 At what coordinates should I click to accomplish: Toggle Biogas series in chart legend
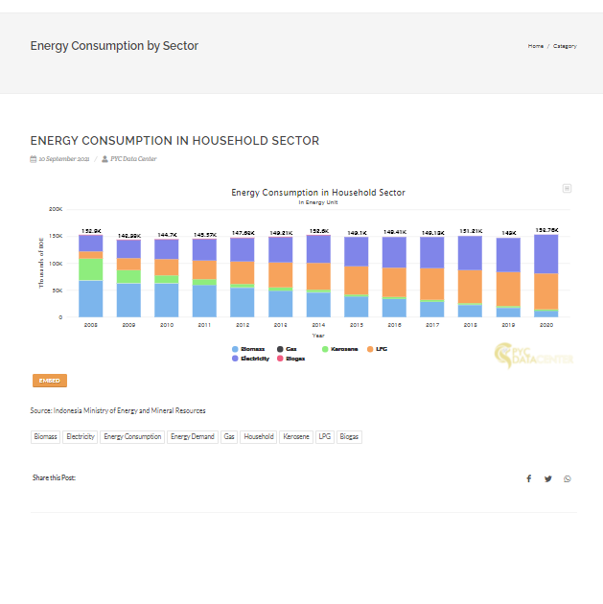click(x=291, y=359)
